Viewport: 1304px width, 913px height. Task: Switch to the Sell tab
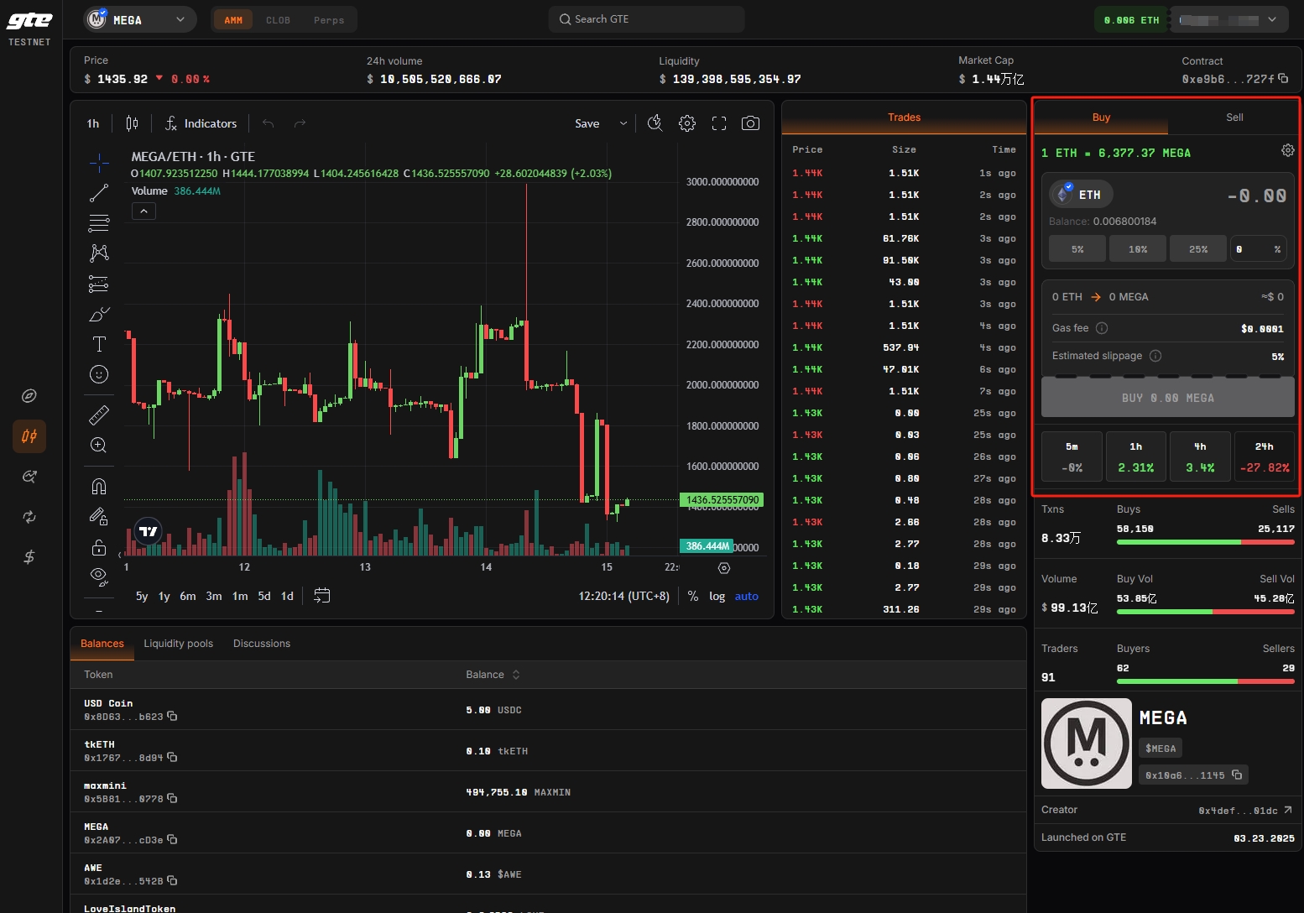click(1234, 117)
